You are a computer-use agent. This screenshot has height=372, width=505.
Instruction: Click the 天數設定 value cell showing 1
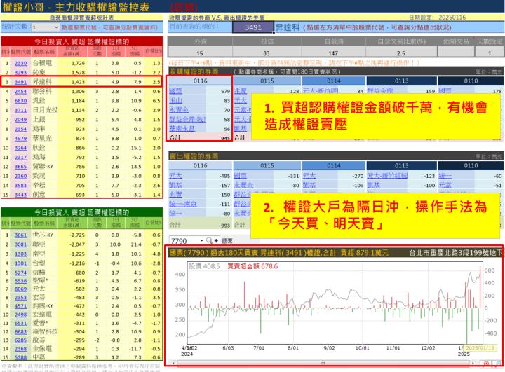(490, 53)
